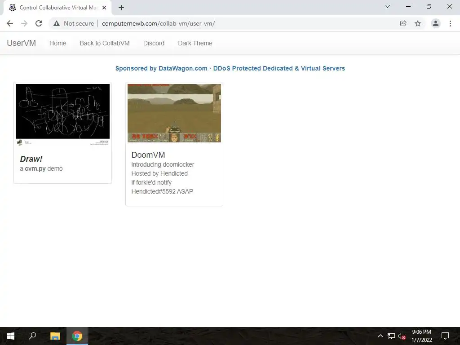Click 'Hendicted#5592 ASAP' text
Image resolution: width=460 pixels, height=345 pixels.
162,191
